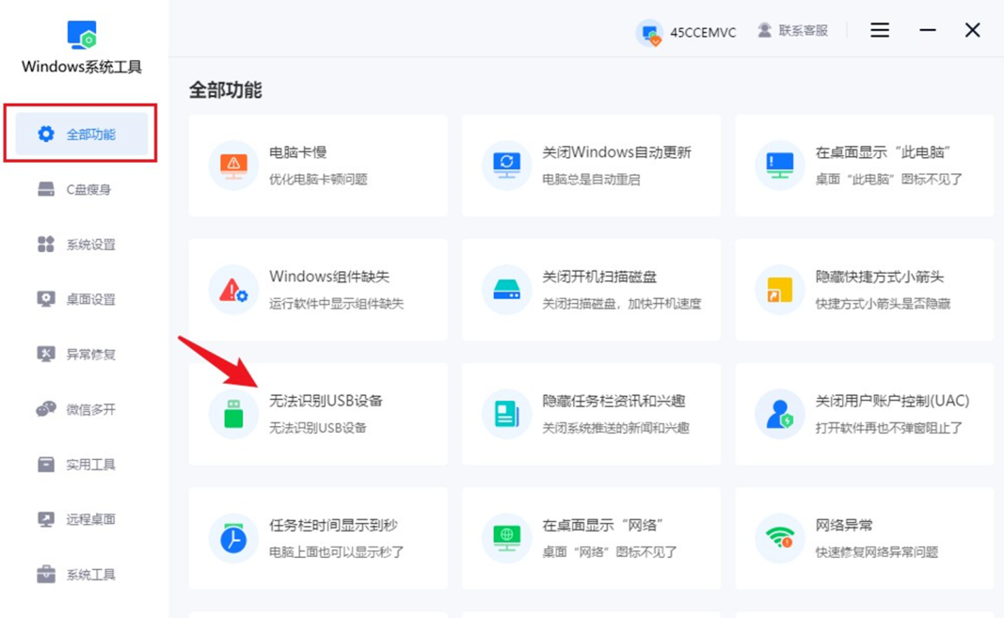Image resolution: width=1004 pixels, height=618 pixels.
Task: Click the text 运行软件中显示组件缺失
Action: click(x=336, y=304)
